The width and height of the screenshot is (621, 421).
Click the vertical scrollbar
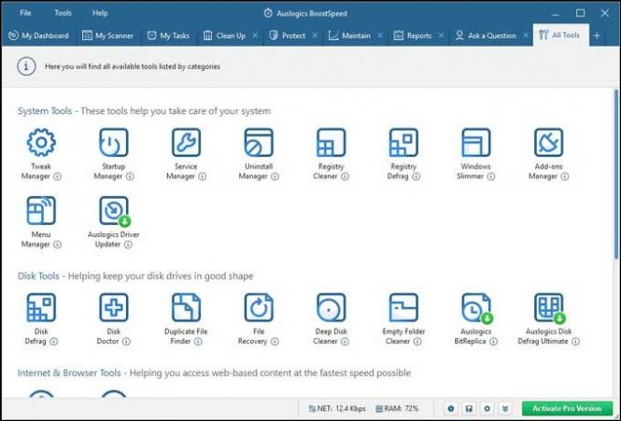coord(616,175)
